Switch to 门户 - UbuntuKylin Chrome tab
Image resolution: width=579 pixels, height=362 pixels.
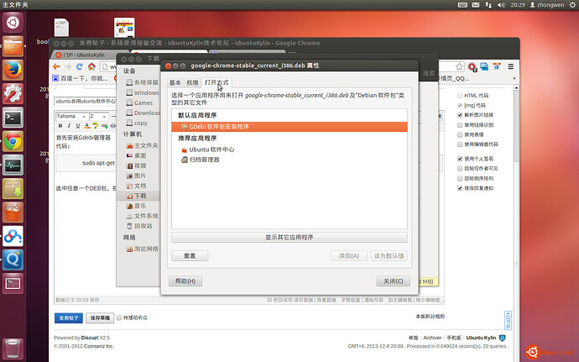89,55
